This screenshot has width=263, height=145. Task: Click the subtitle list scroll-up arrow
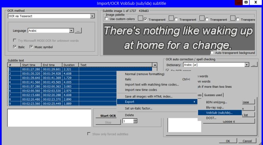pyautogui.click(x=155, y=65)
